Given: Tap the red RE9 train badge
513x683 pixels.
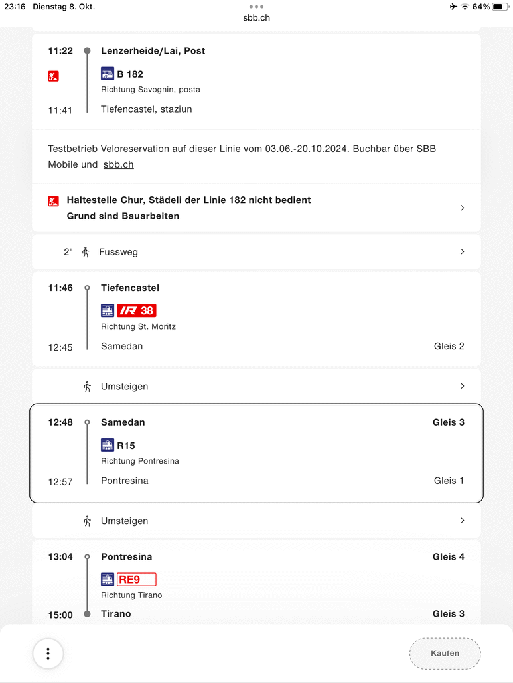Looking at the screenshot, I should point(137,579).
